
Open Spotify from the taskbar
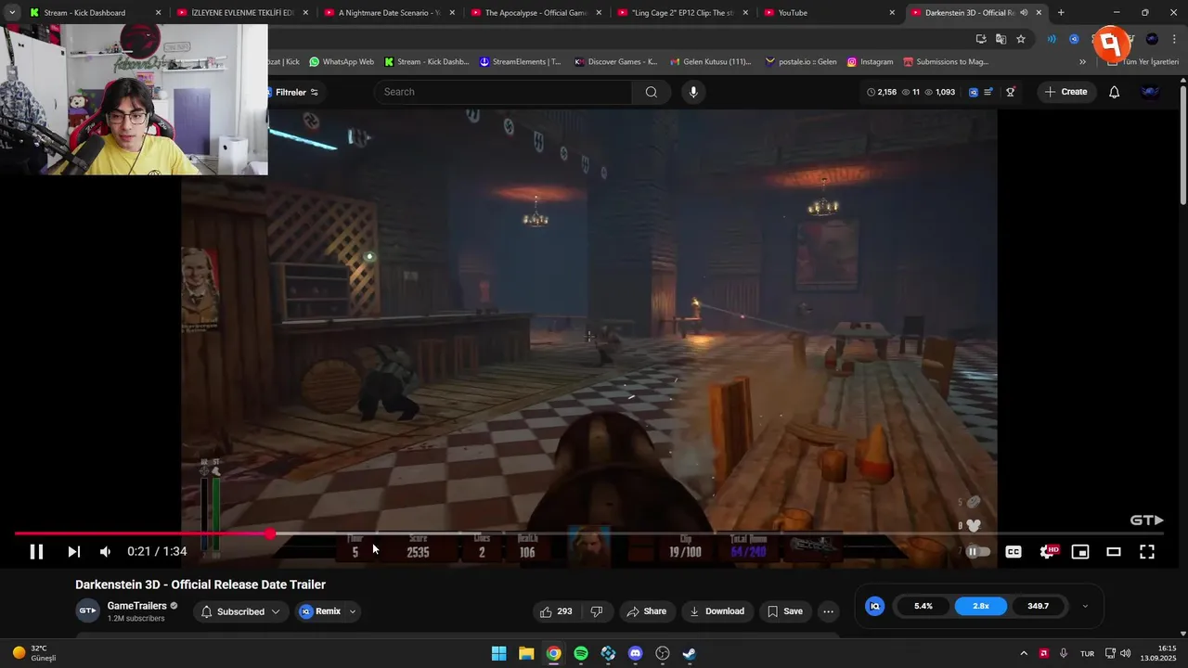[581, 653]
